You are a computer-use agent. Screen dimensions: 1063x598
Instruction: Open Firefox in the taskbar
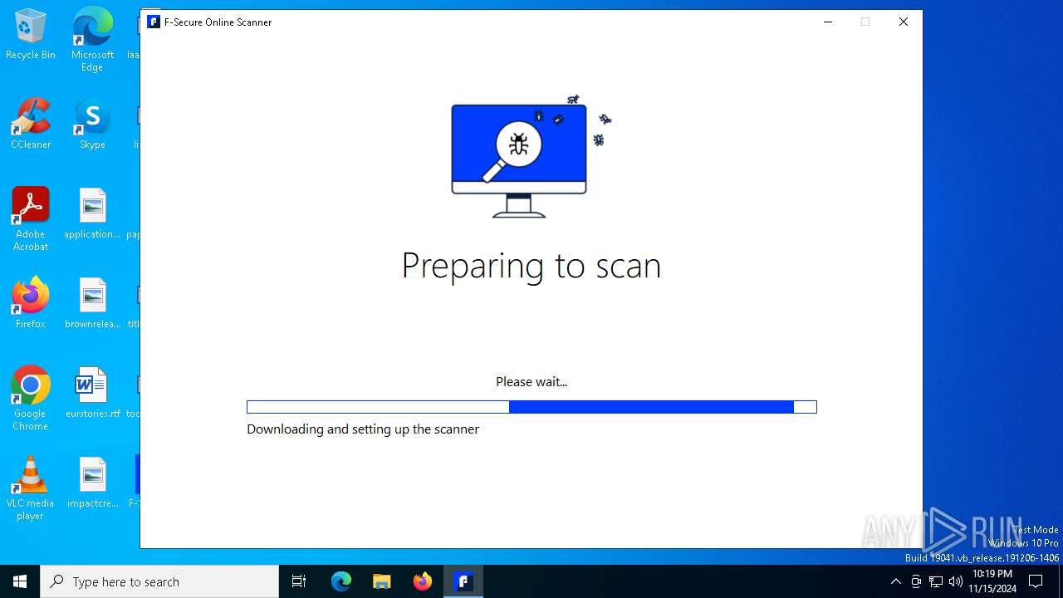(x=423, y=581)
